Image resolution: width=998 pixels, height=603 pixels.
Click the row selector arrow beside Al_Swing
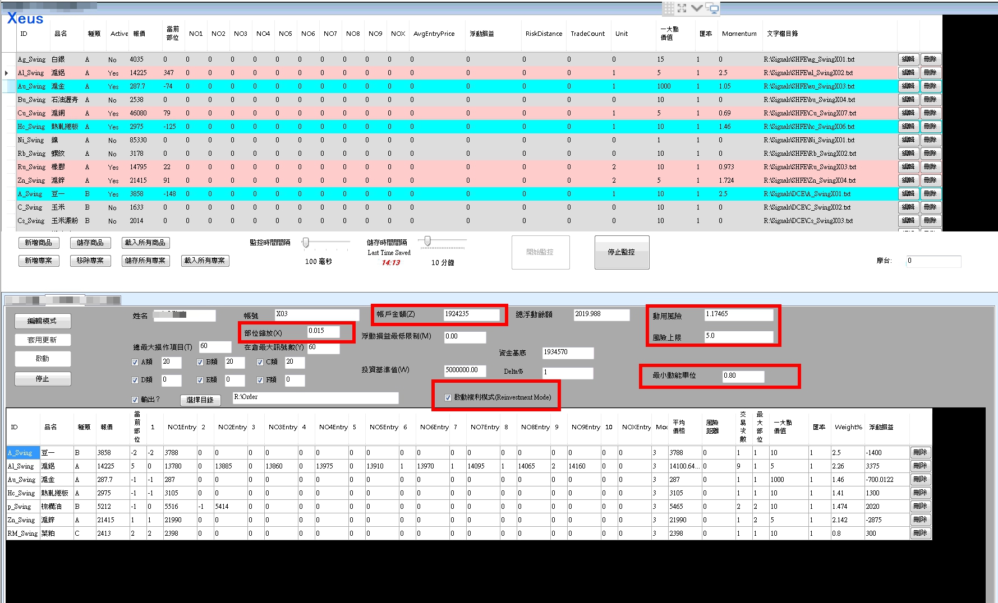tap(7, 73)
